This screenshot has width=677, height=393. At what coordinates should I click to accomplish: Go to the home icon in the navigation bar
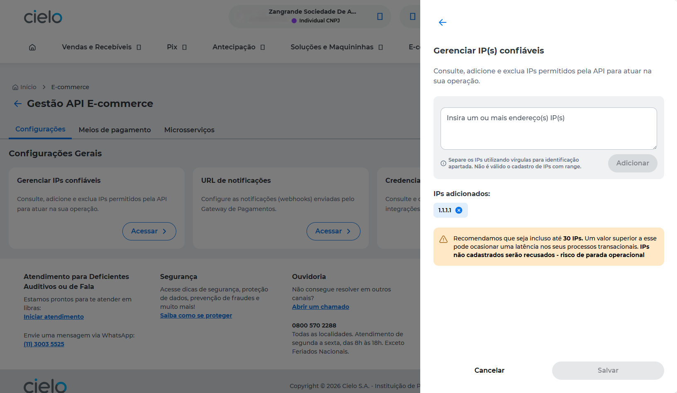click(32, 47)
